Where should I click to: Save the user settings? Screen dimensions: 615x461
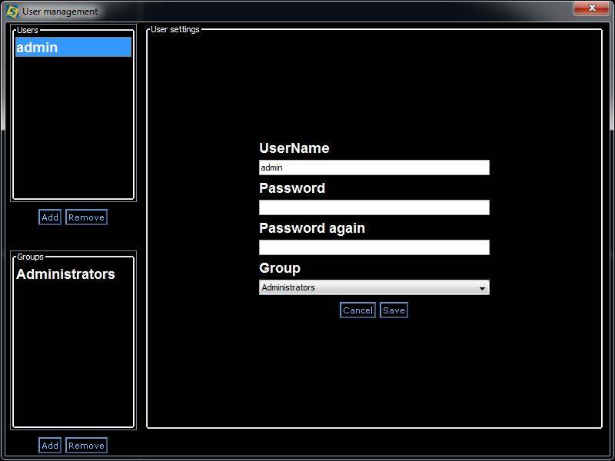[394, 310]
